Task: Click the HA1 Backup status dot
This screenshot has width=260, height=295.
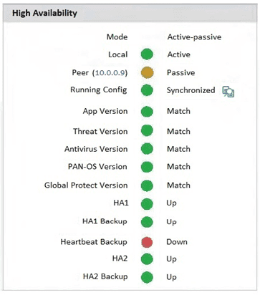Action: (147, 222)
